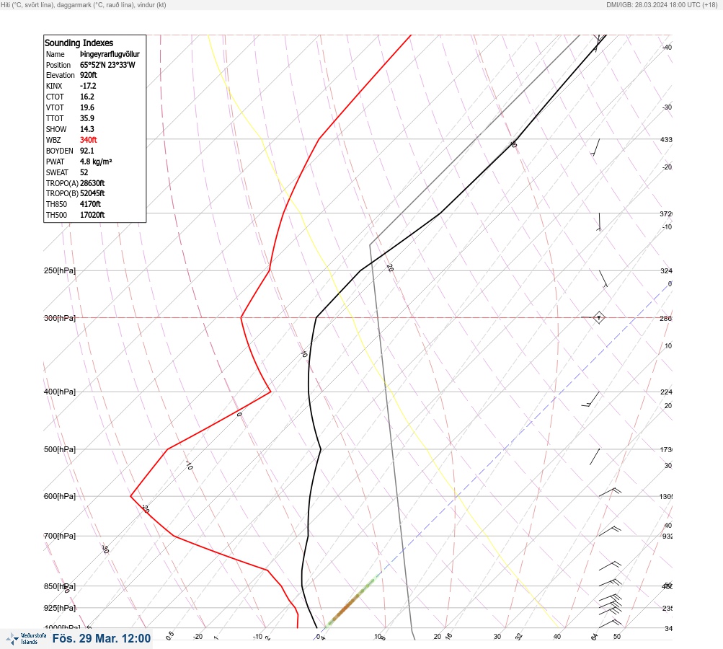Click the 850[hPa] pressure label
The height and width of the screenshot is (649, 723).
tap(60, 586)
